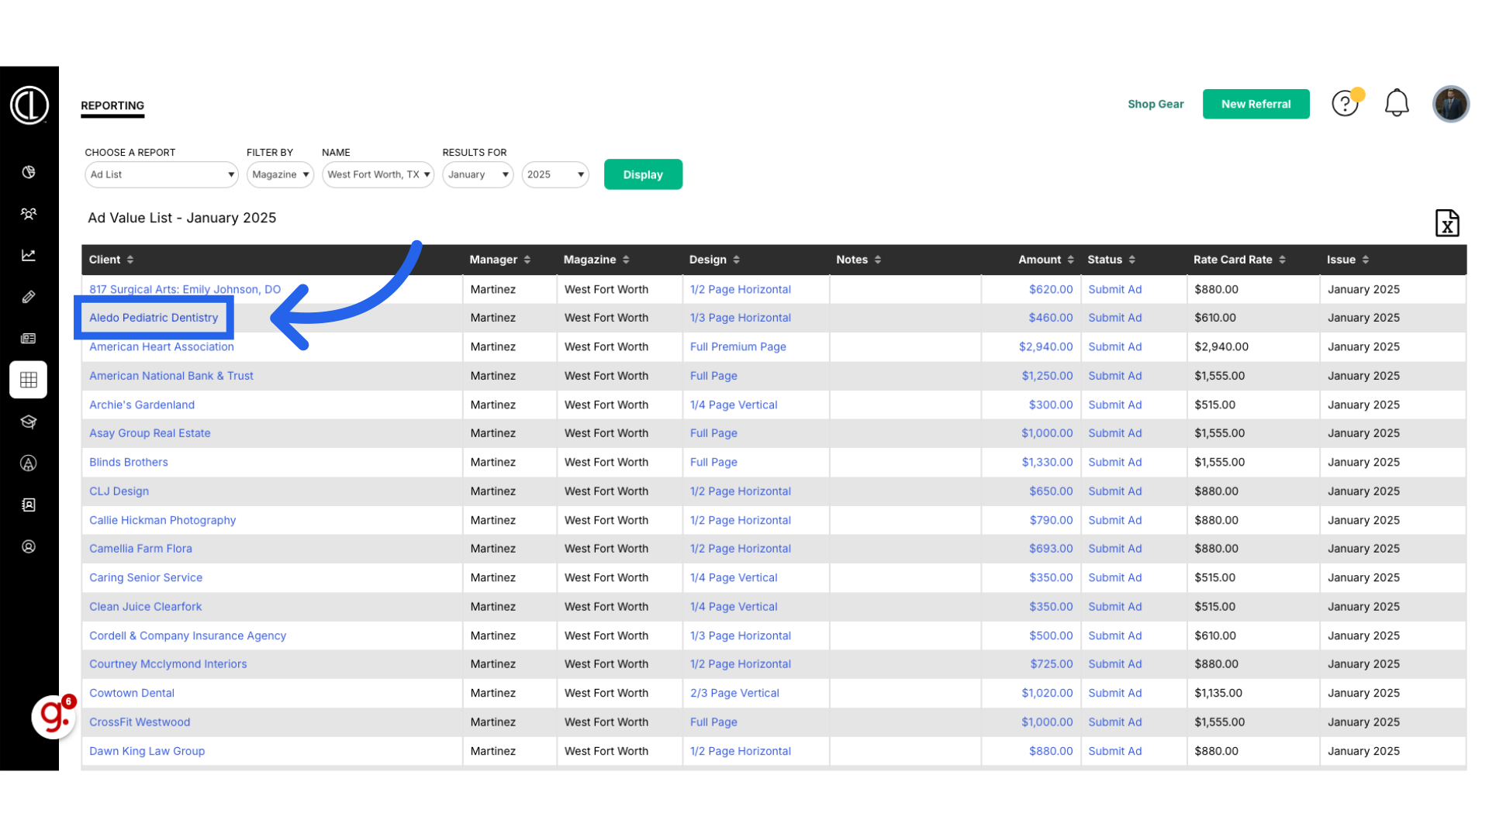Open the January month dropdown
This screenshot has width=1489, height=837.
pyautogui.click(x=478, y=174)
